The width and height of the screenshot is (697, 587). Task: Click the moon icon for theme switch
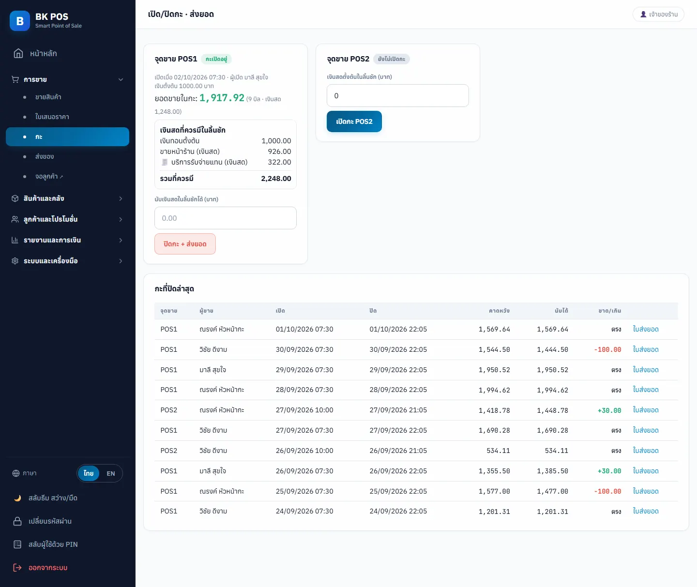pos(17,498)
